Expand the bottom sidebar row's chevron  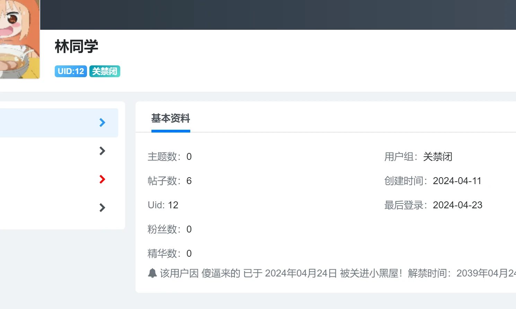[102, 208]
